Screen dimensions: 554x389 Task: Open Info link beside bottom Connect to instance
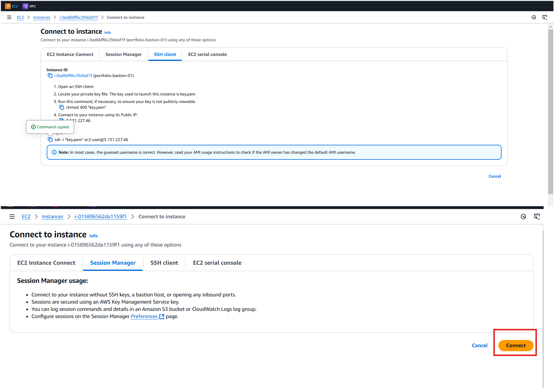(x=93, y=236)
